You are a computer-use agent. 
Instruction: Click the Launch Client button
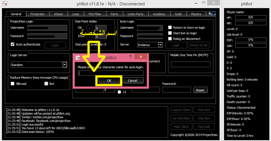tap(181, 110)
